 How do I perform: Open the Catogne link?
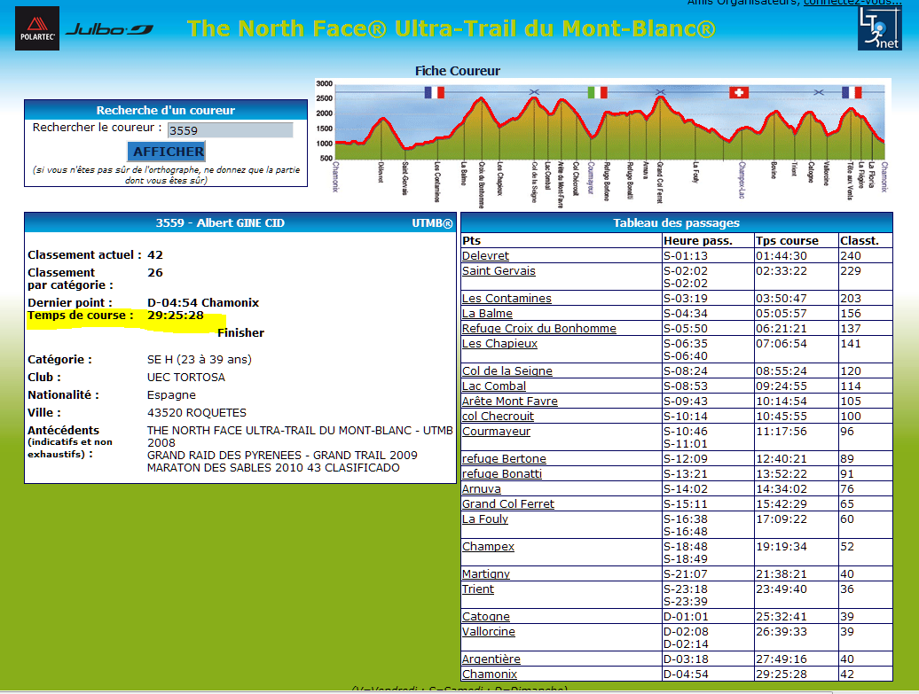486,617
